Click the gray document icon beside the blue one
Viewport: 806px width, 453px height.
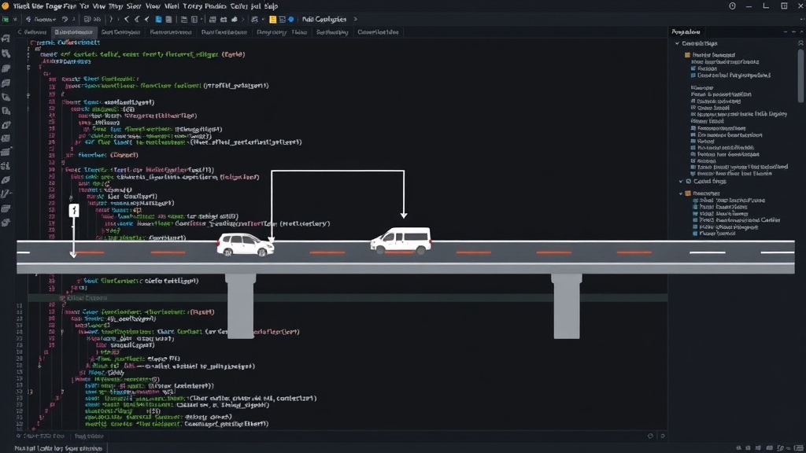tap(168, 20)
